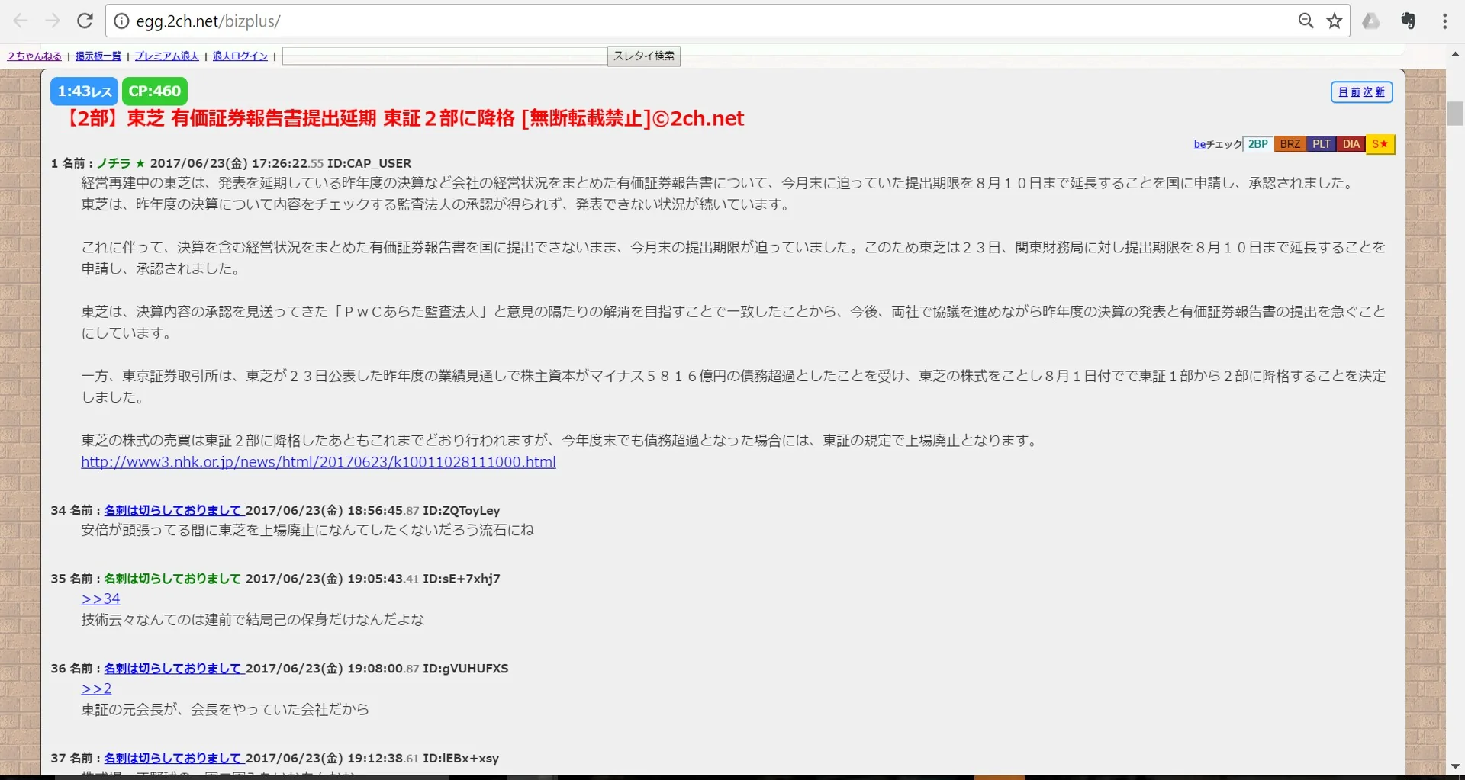Go back with the browser back arrow
The width and height of the screenshot is (1465, 780).
tap(21, 21)
